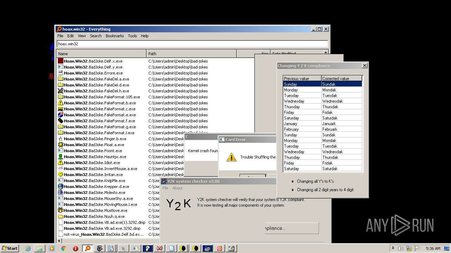Click the FakeFormat.f.exe file icon

60,121
